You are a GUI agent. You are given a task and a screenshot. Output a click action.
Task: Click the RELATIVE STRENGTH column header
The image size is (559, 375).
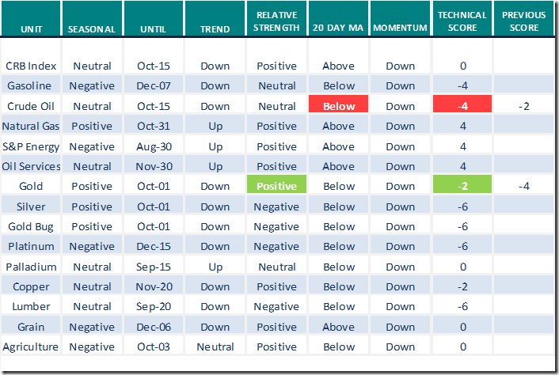(277, 22)
